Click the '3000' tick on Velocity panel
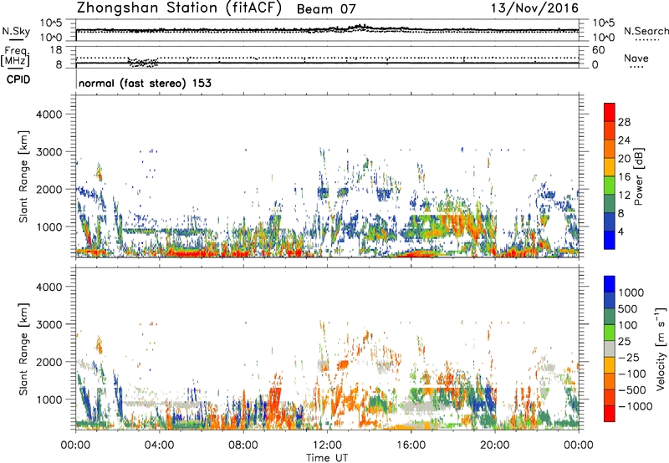Screen dimensions: 669x463 tap(49, 324)
